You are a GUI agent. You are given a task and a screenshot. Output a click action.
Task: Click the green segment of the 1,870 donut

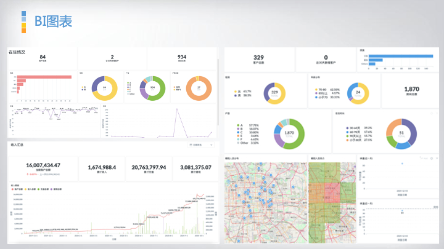[301, 135]
